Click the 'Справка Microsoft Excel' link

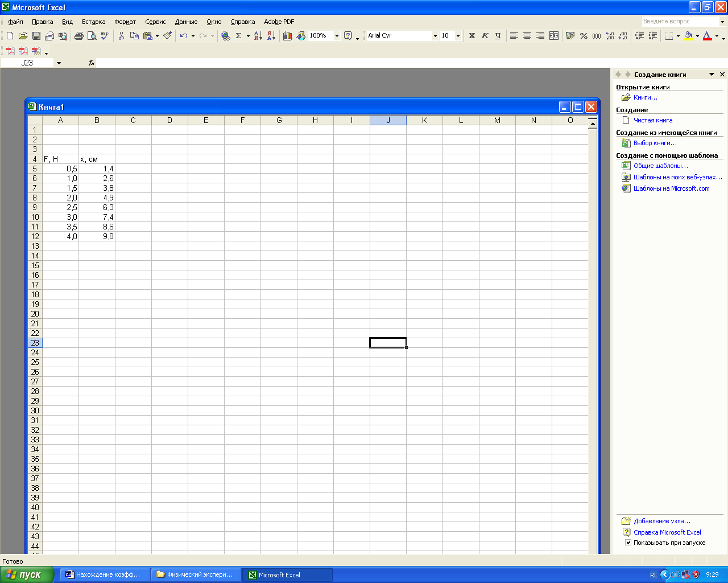tap(667, 532)
